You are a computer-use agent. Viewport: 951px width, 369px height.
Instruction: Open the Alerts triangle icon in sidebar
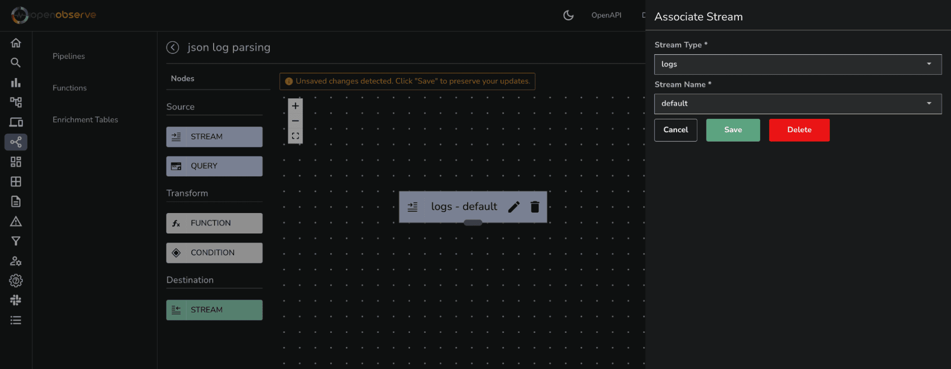tap(16, 222)
